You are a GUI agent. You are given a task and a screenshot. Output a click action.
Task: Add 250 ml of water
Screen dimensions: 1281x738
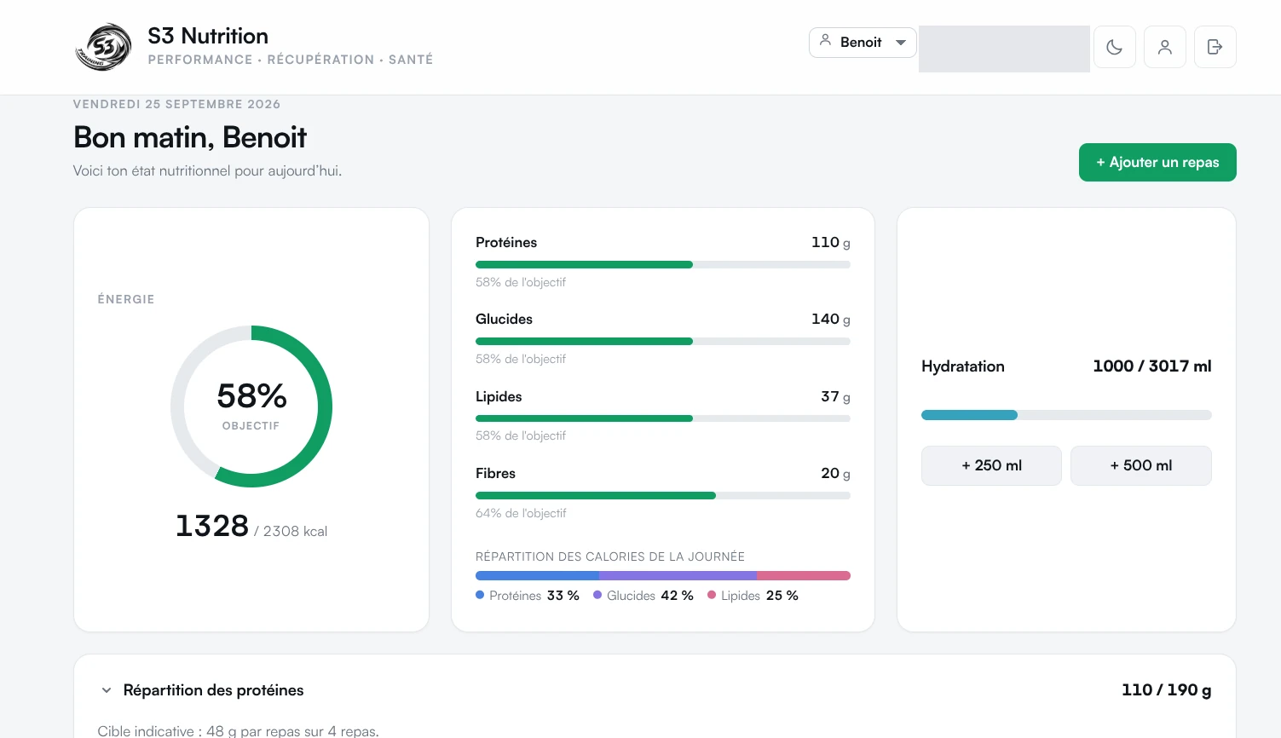pos(991,465)
